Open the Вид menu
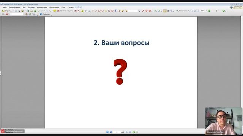The height and width of the screenshot is (136, 243). pyautogui.click(x=24, y=8)
